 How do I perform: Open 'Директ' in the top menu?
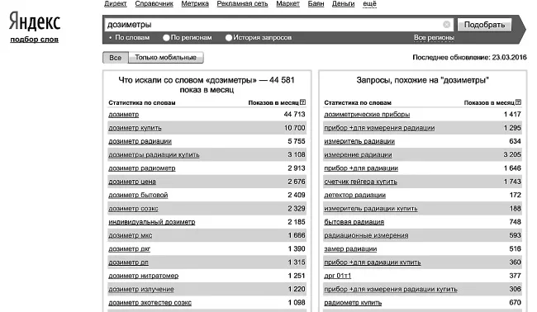pyautogui.click(x=116, y=4)
